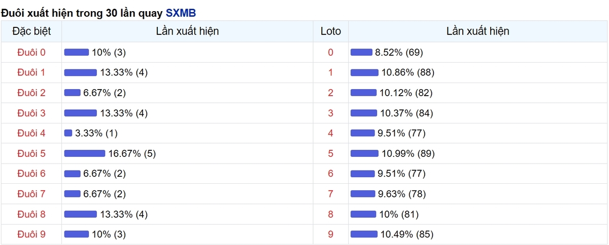The image size is (609, 245).
Task: Click the Đuôi 1 bar showing 13.33%
Action: point(81,72)
